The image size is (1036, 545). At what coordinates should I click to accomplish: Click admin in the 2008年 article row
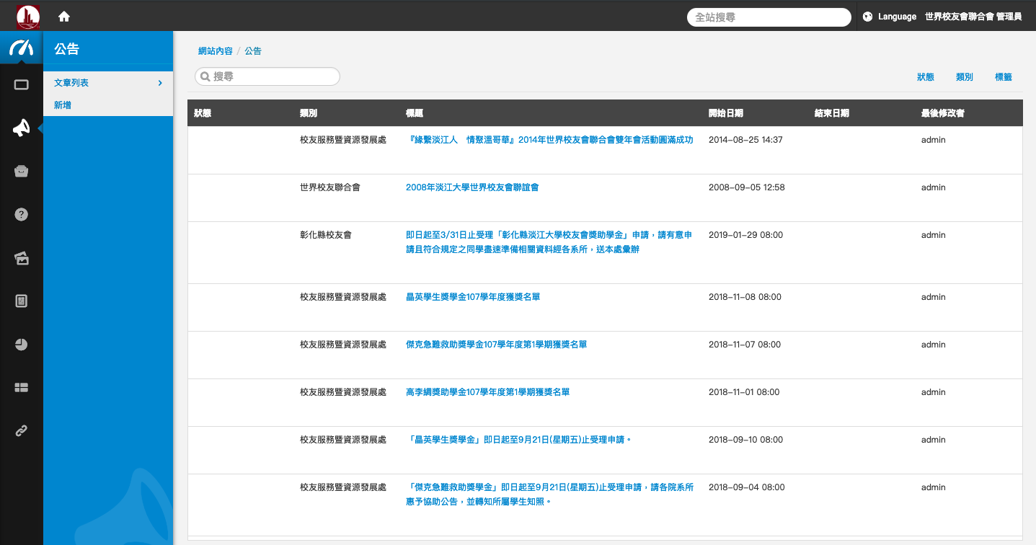(x=934, y=187)
